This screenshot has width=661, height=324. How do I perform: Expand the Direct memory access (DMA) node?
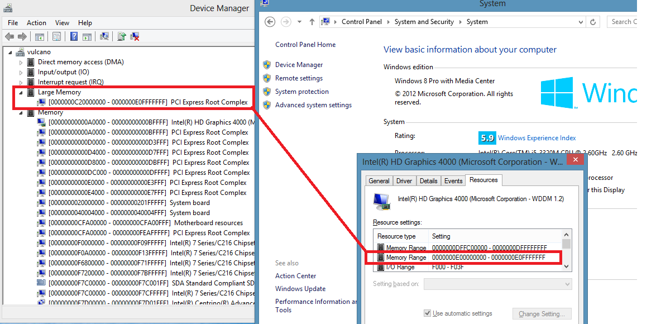[x=21, y=63]
